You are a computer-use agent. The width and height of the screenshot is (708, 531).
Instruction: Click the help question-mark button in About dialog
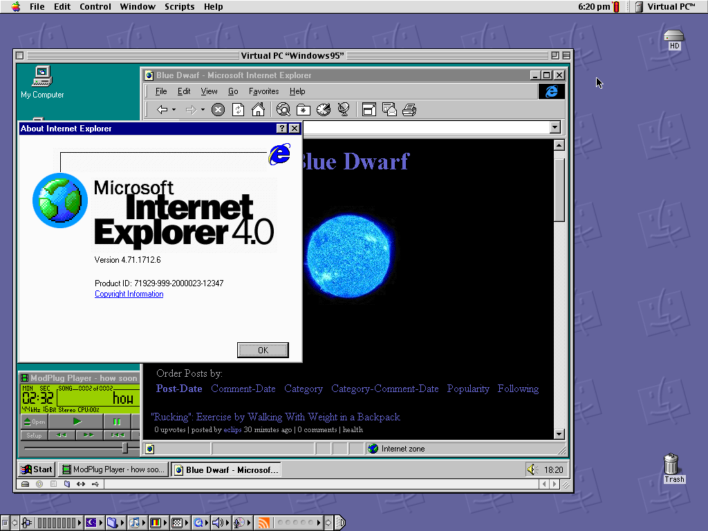[x=282, y=128]
